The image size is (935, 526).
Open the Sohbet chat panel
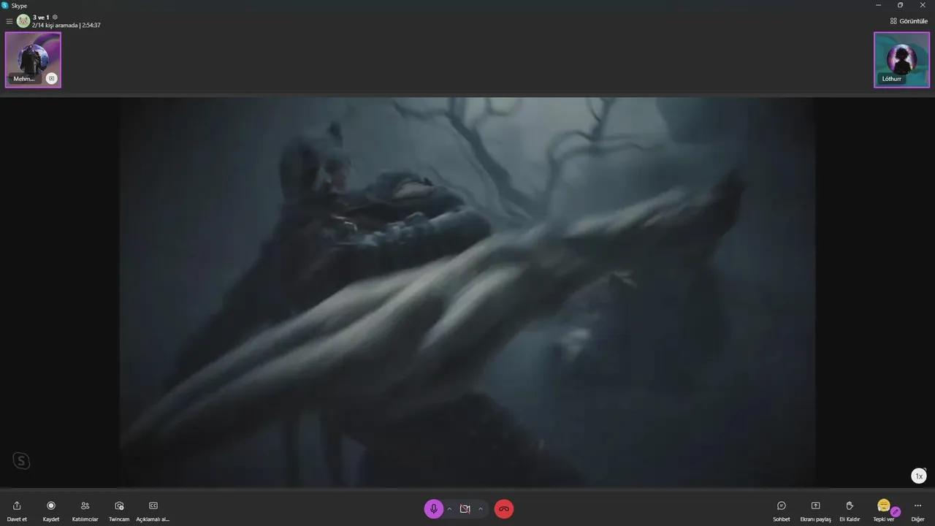pyautogui.click(x=782, y=511)
